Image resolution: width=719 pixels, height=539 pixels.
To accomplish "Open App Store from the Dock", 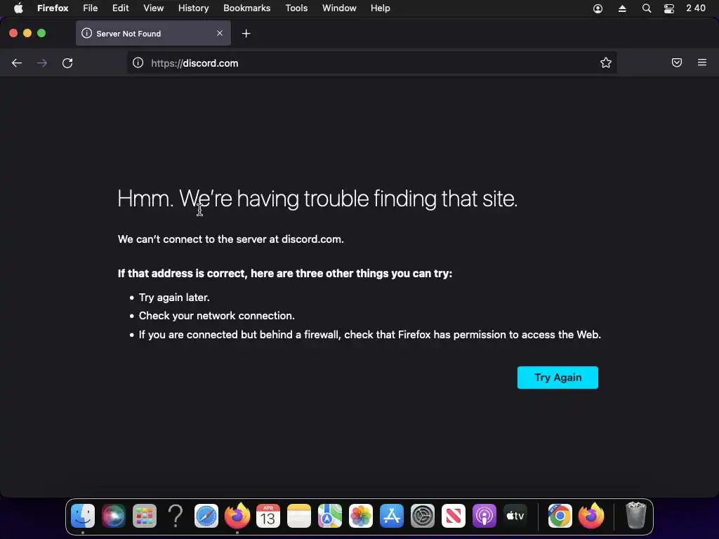I will [392, 516].
